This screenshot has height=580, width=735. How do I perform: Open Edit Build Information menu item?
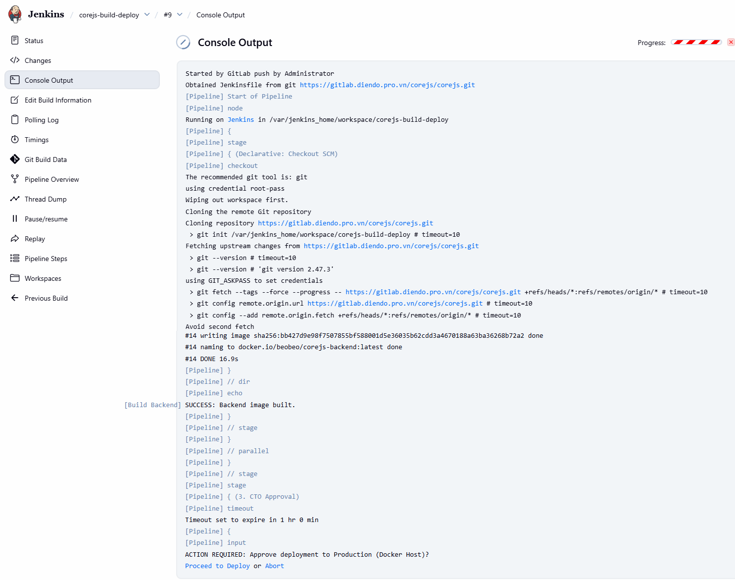(58, 100)
